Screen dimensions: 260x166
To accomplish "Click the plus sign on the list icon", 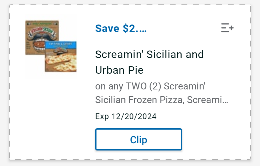I will point(231,27).
